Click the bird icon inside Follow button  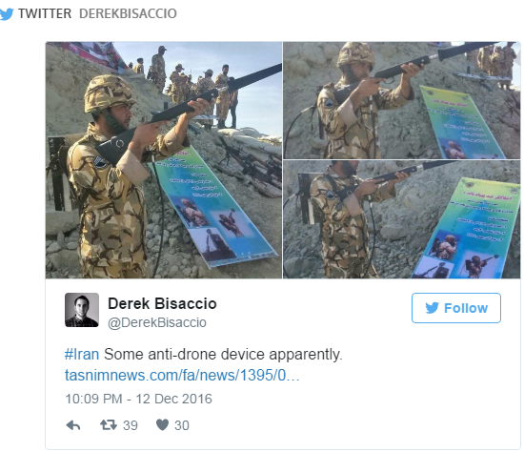(x=433, y=308)
